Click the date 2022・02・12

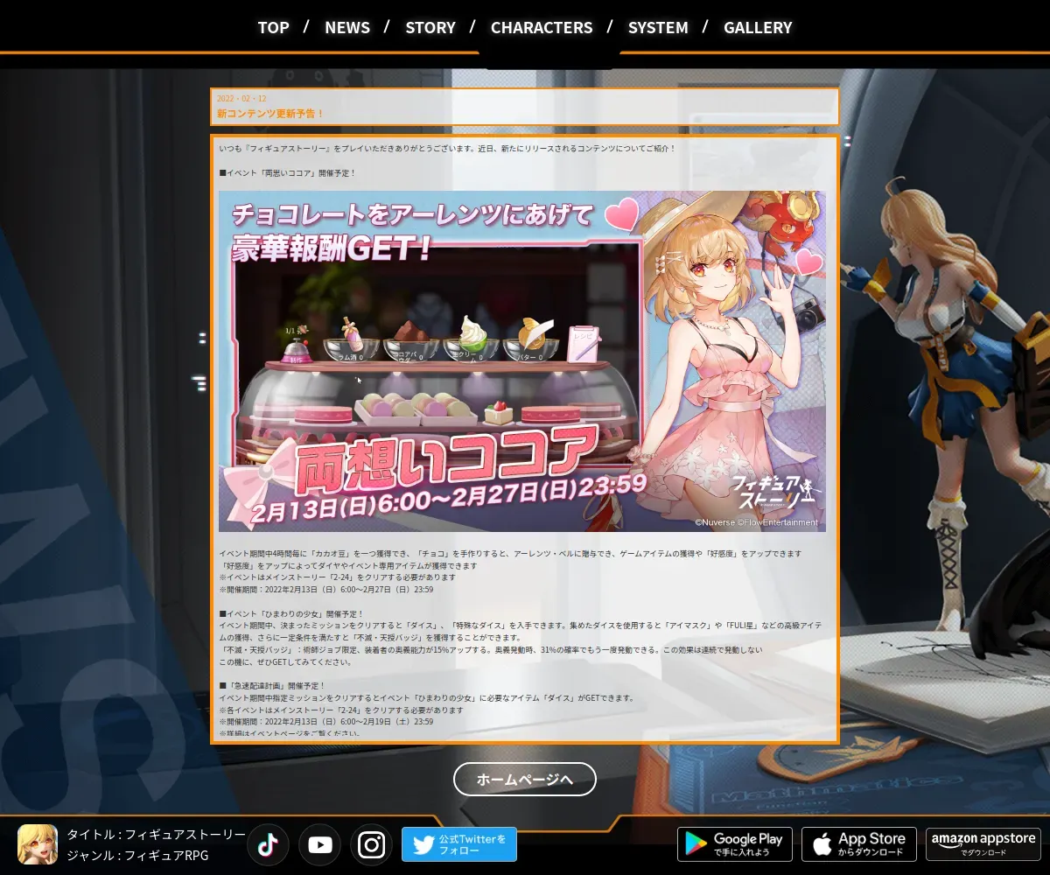[x=241, y=99]
